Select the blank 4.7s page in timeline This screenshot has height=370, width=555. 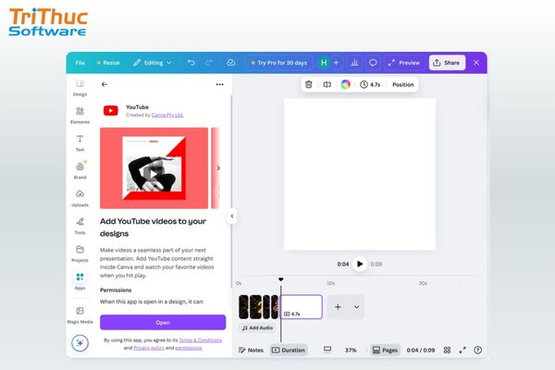(302, 306)
